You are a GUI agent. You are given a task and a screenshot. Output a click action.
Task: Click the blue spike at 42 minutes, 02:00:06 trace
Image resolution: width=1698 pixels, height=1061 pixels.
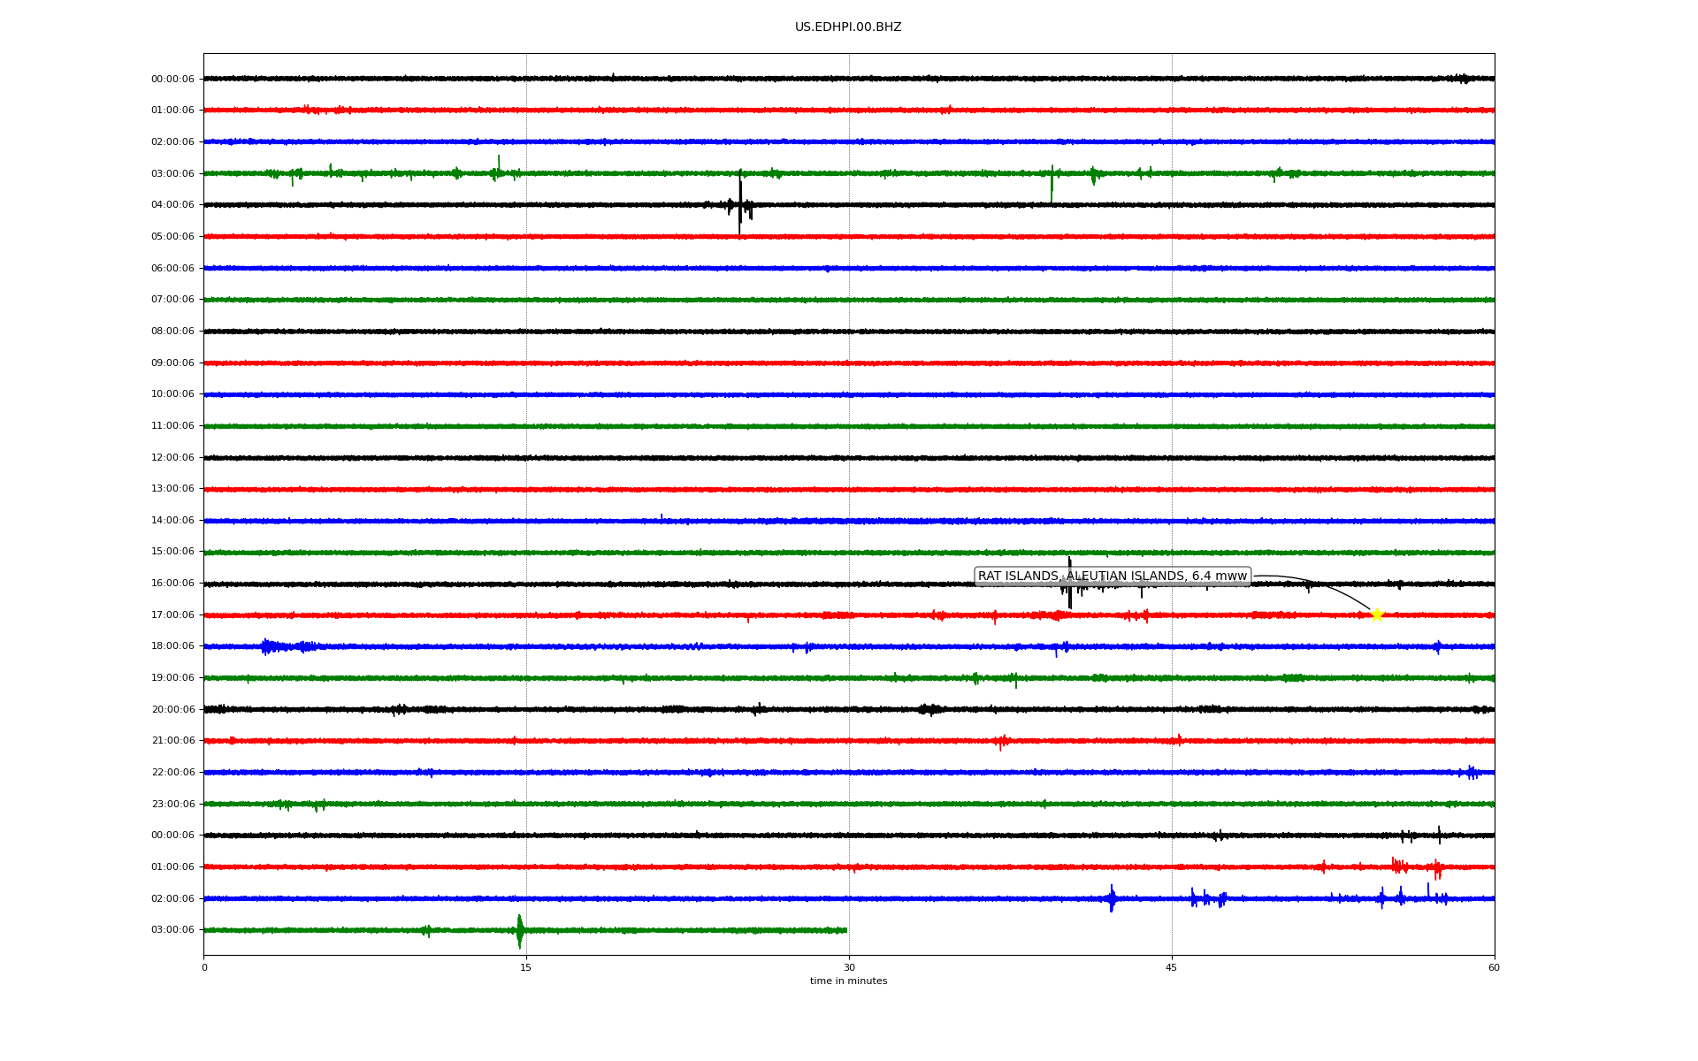[1112, 898]
